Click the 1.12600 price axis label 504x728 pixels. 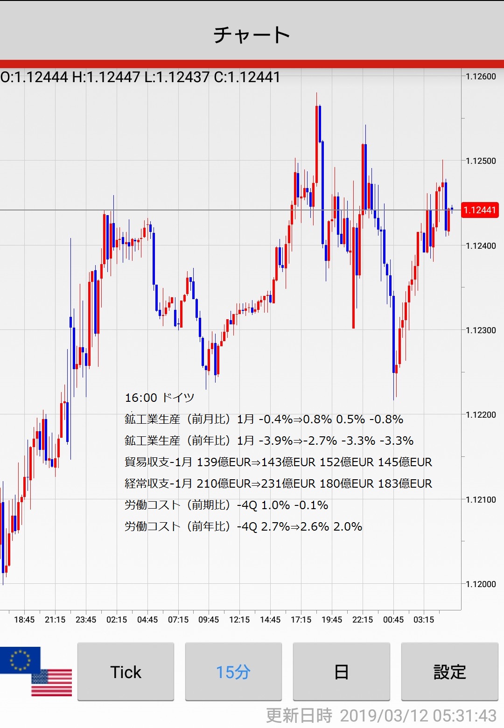pyautogui.click(x=481, y=77)
